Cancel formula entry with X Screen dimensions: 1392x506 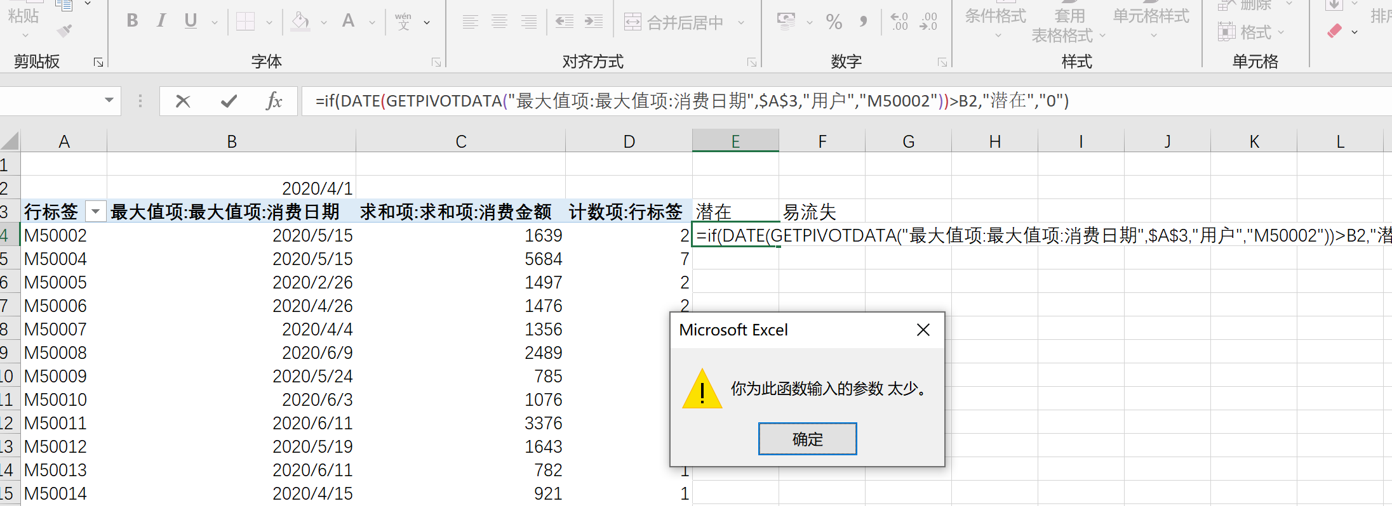[183, 101]
